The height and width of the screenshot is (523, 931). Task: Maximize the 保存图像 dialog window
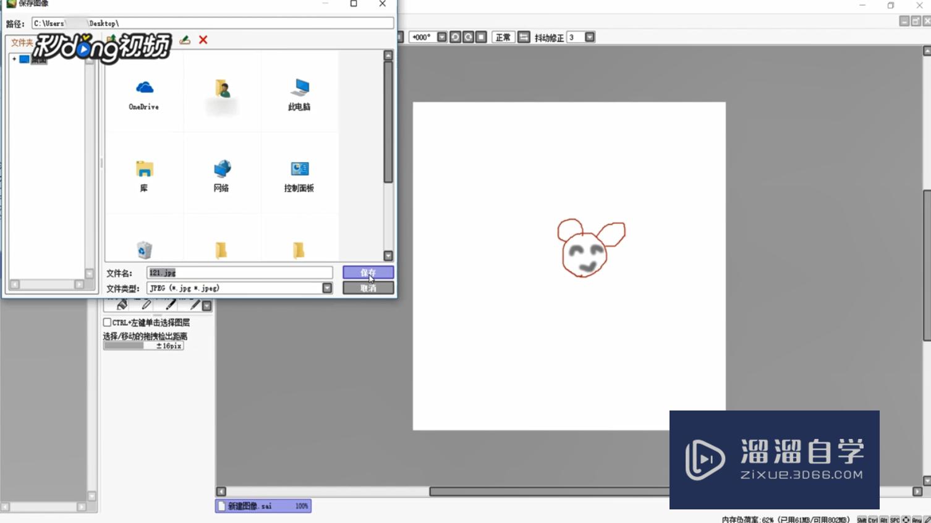(x=354, y=4)
